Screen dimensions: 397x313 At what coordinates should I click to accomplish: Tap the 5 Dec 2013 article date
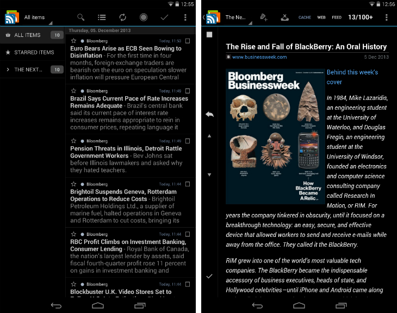[x=376, y=57]
